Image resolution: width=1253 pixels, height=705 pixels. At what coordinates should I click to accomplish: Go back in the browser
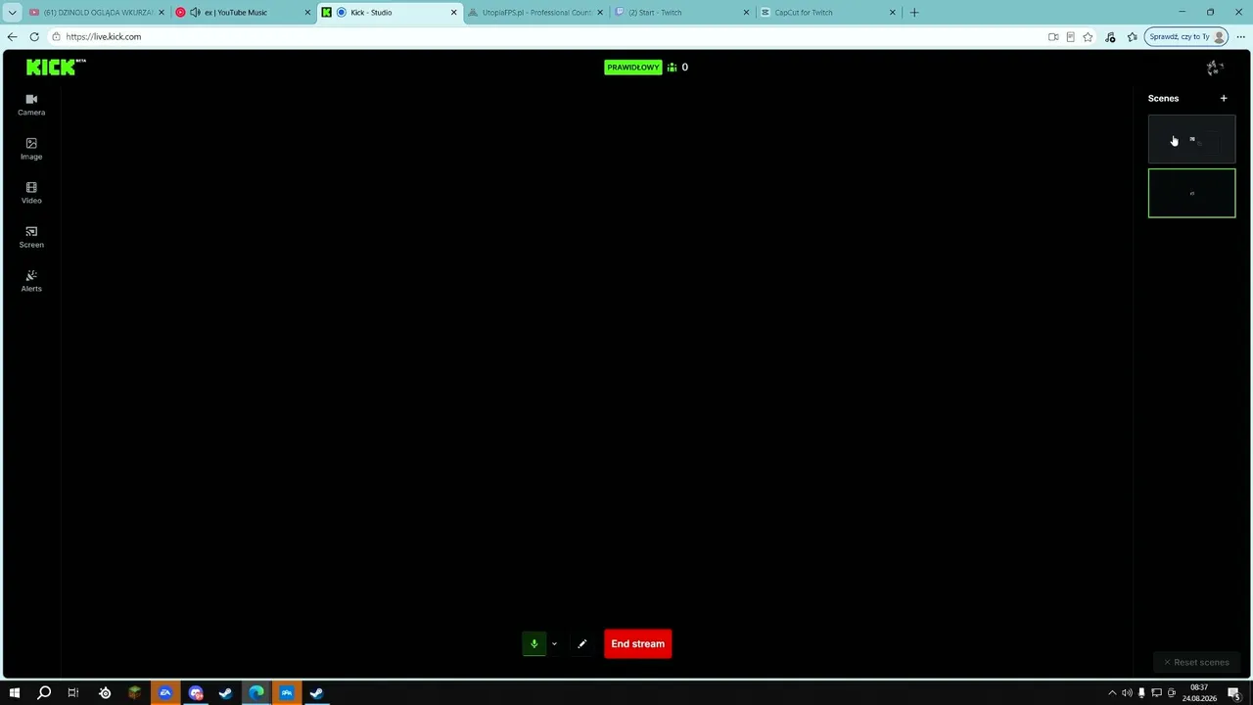[x=12, y=37]
